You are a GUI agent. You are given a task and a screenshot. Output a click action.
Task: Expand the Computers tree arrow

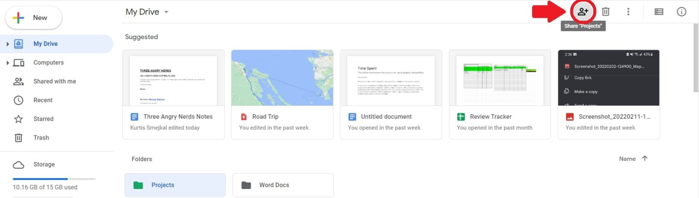click(8, 63)
